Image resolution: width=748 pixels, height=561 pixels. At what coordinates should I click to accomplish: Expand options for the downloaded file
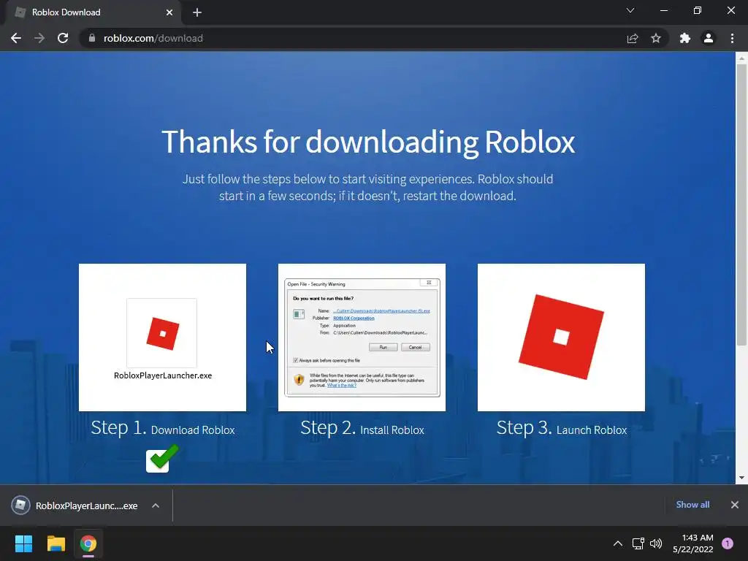[156, 505]
